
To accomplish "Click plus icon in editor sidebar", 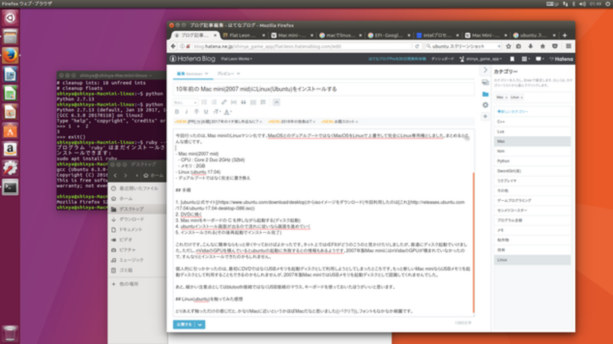I will coord(485,116).
